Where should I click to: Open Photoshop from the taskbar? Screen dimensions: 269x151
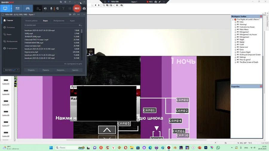[206, 148]
